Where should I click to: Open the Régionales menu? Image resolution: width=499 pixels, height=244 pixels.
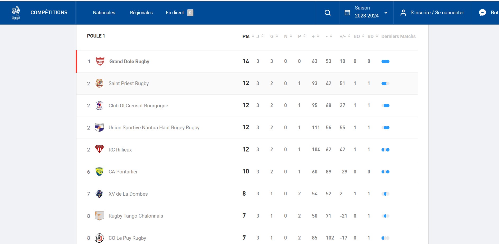coord(141,12)
